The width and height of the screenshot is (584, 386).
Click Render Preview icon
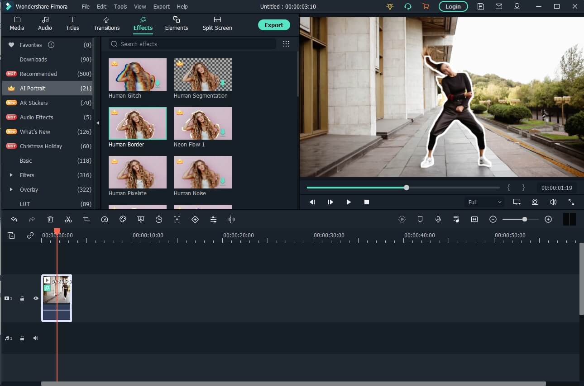point(402,219)
